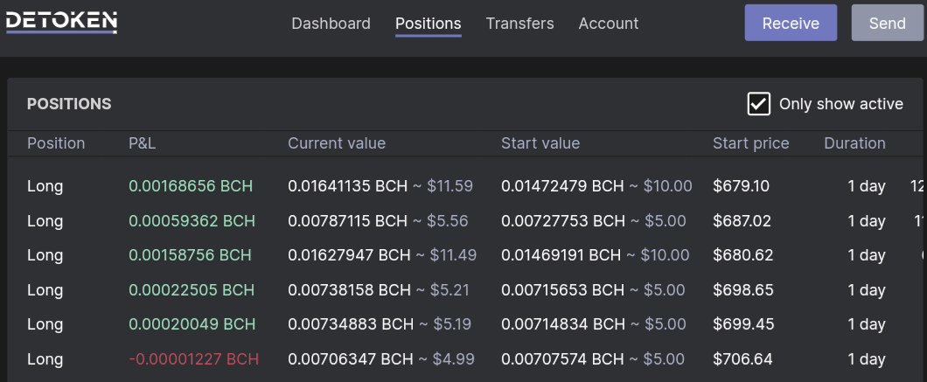Open the Dashboard tab

coord(331,24)
